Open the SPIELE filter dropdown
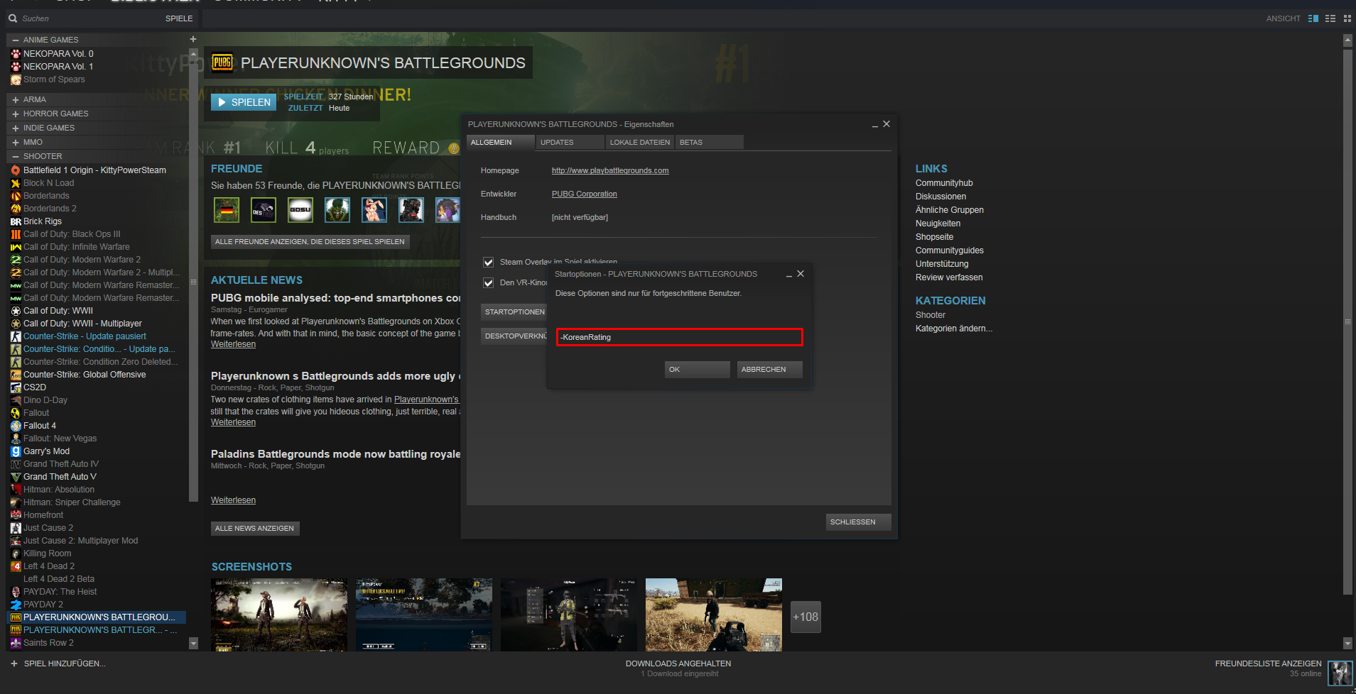Viewport: 1356px width, 694px height. pyautogui.click(x=179, y=18)
